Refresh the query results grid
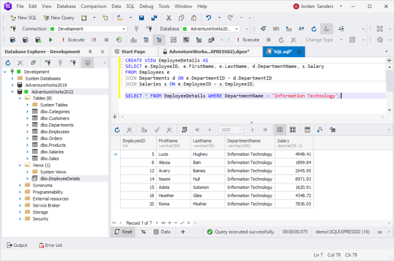The width and height of the screenshot is (394, 261). point(117,130)
